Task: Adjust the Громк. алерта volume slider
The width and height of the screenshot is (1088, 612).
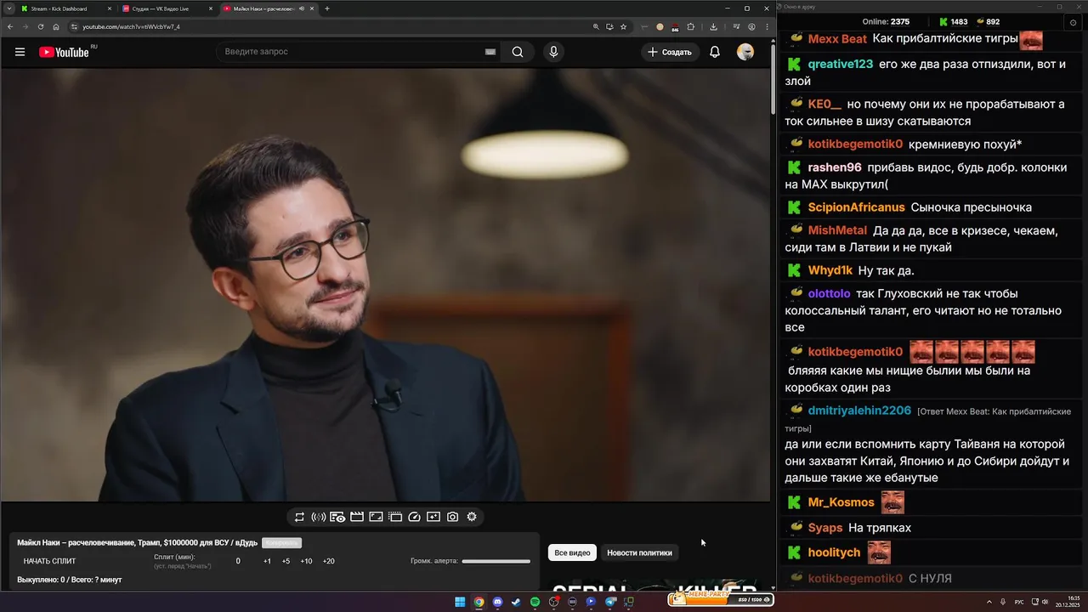Action: pyautogui.click(x=496, y=561)
